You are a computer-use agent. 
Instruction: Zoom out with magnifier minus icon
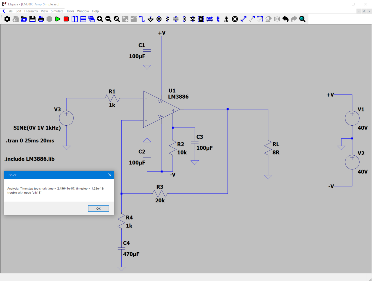pos(108,19)
